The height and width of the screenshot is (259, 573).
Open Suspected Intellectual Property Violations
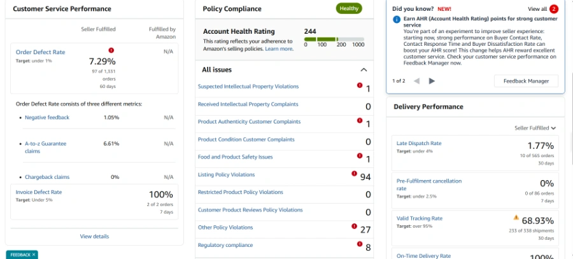248,87
